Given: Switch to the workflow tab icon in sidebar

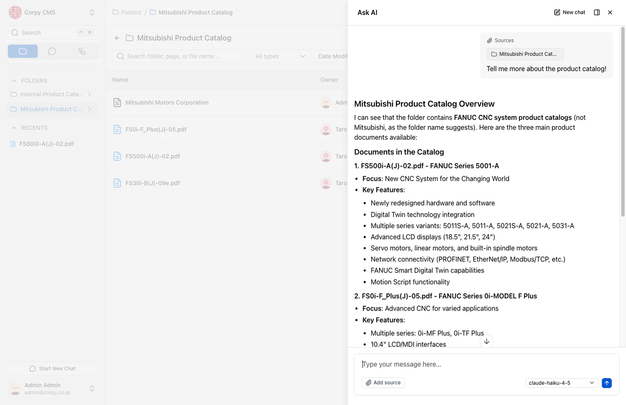Looking at the screenshot, I should click(x=82, y=51).
